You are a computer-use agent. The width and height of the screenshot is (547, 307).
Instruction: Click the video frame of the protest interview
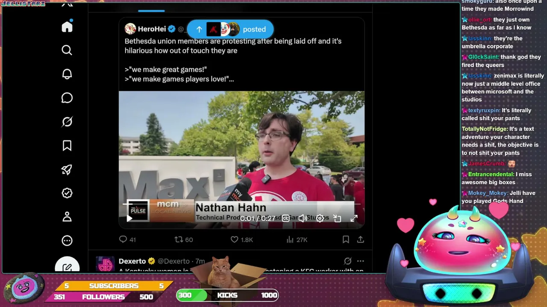click(x=241, y=159)
